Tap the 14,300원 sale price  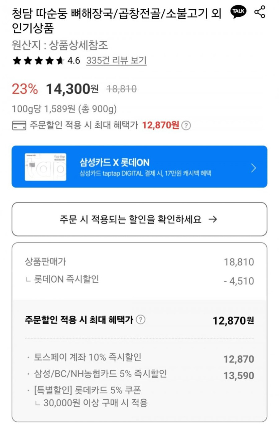(x=72, y=89)
